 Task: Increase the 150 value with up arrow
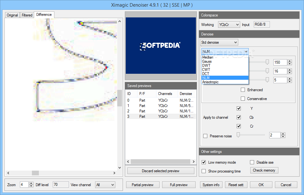click(x=290, y=61)
